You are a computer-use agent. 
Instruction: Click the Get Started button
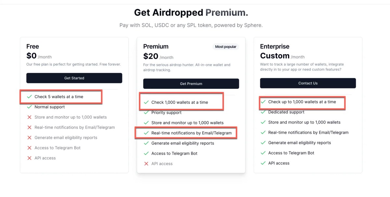point(74,78)
